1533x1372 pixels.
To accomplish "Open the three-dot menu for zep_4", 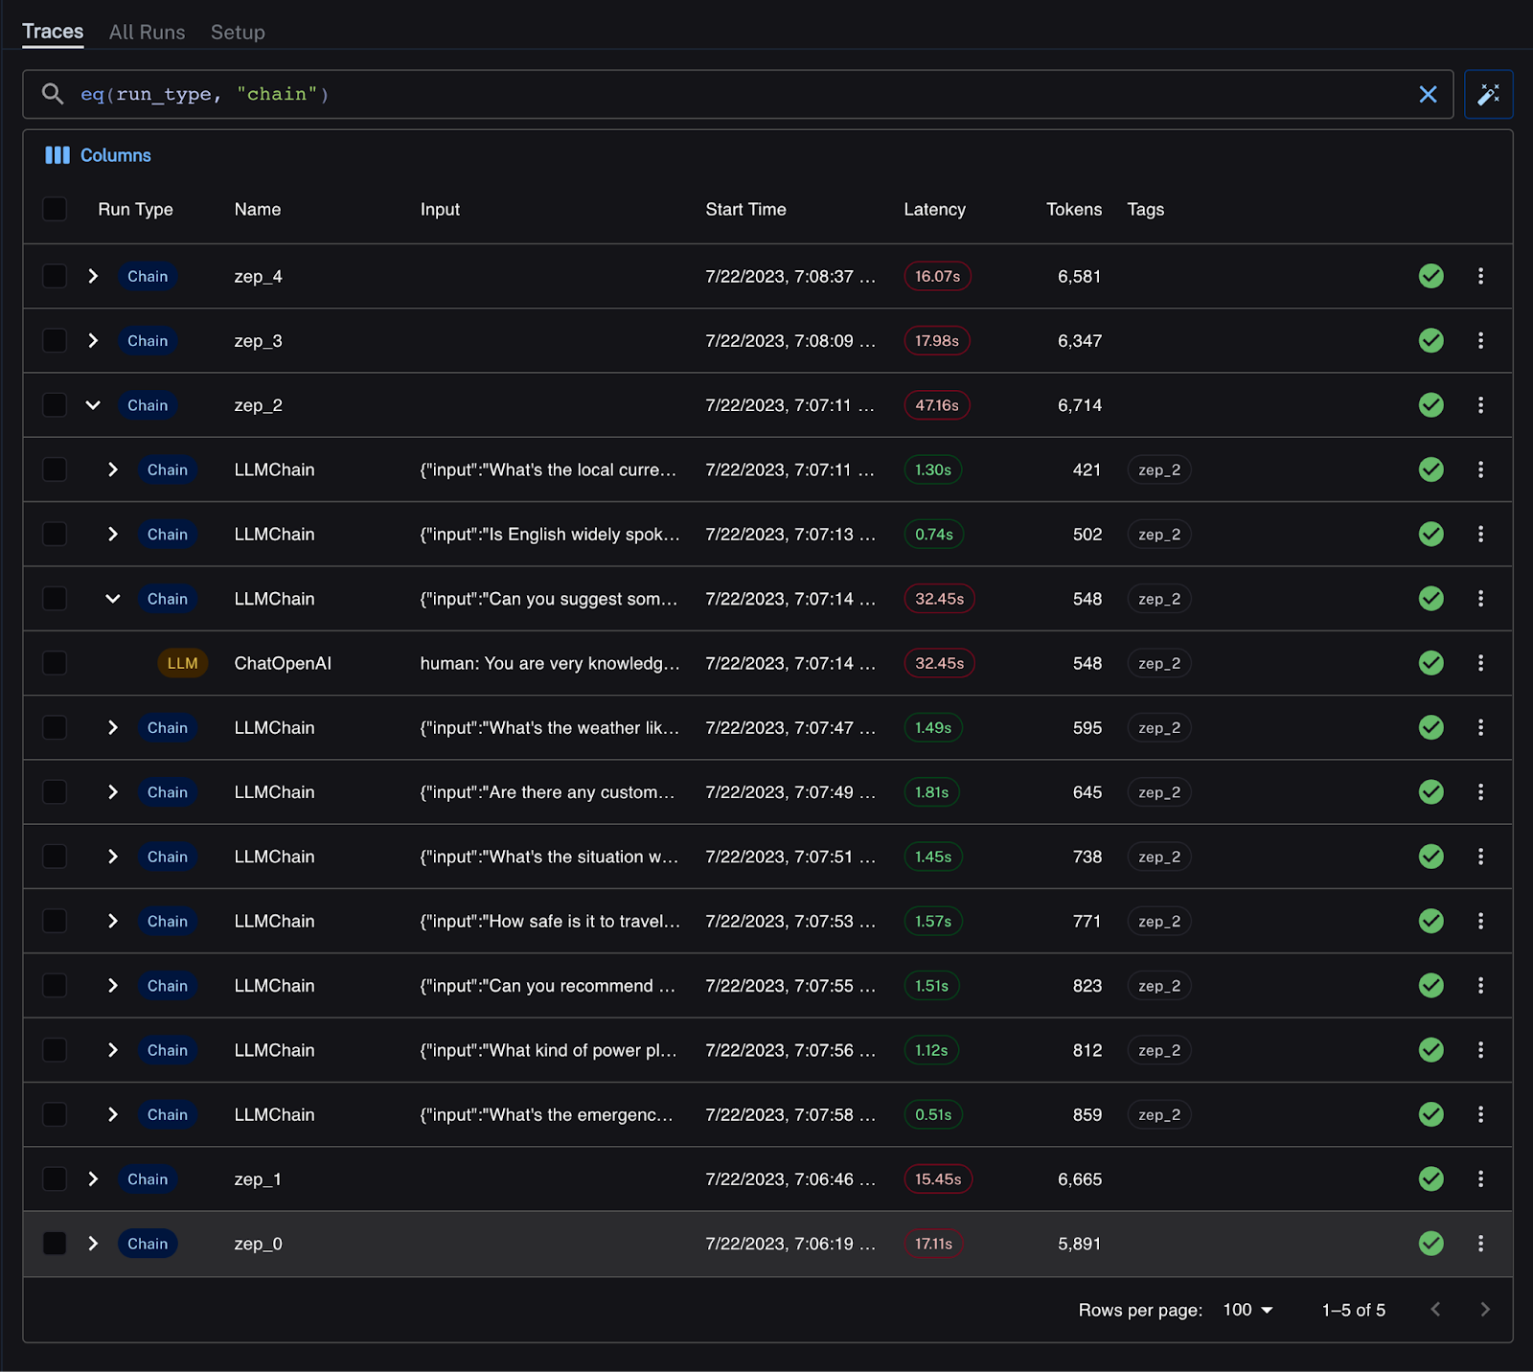I will (x=1480, y=276).
